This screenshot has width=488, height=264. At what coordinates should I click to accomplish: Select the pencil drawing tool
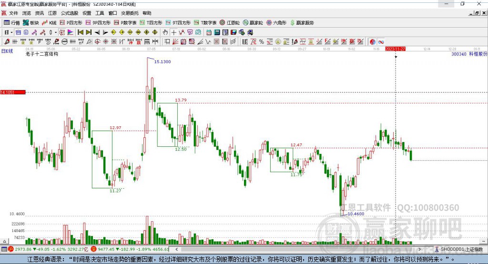7,42
